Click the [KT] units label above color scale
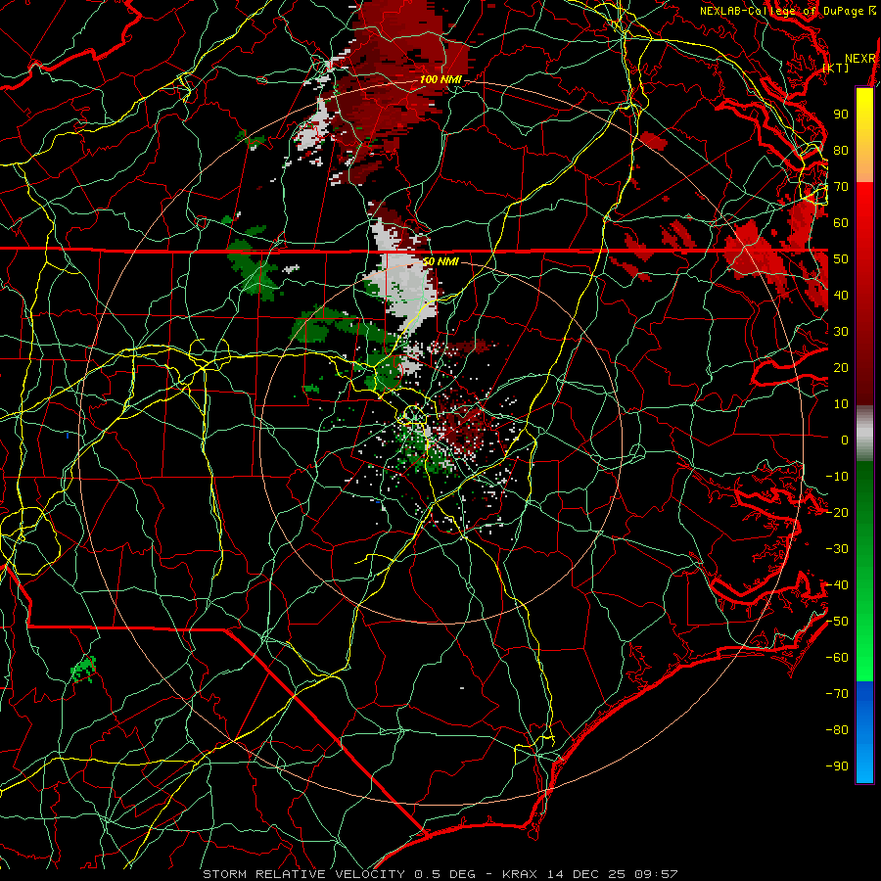 tap(836, 68)
